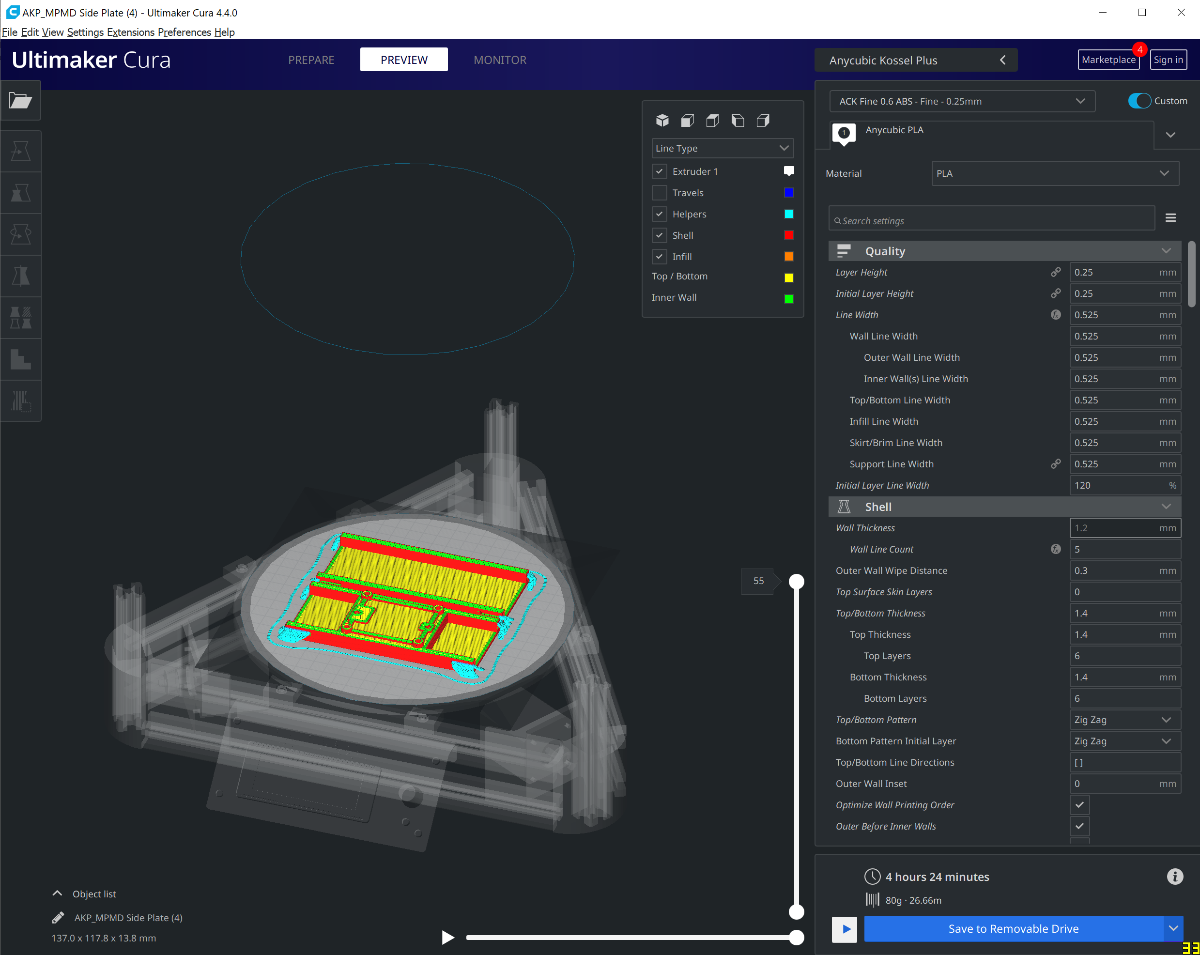Expand the Anycubic PLA extruder panel chevron
This screenshot has width=1200, height=955.
(x=1170, y=135)
